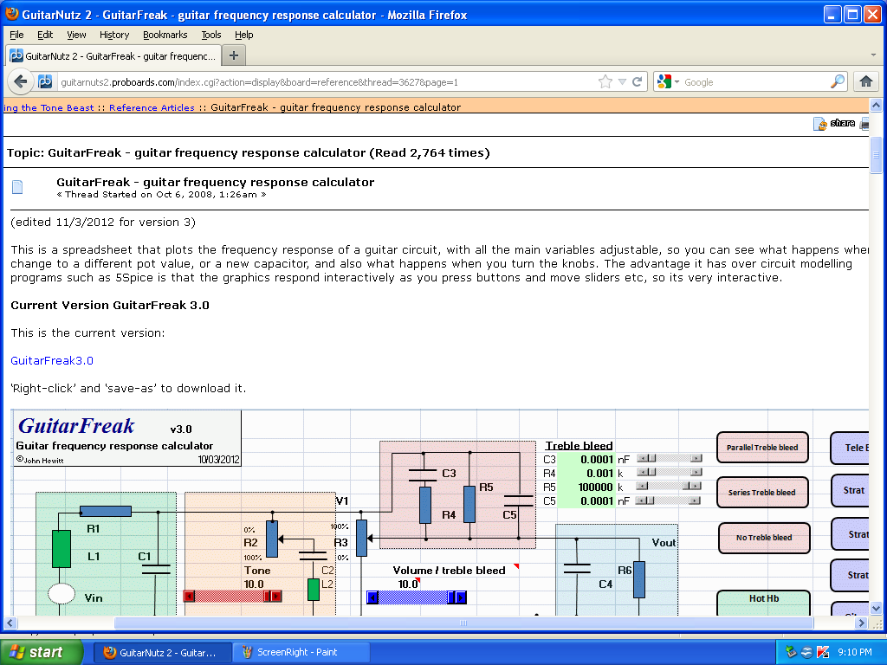
Task: Click the C3 treble bleed slider
Action: tap(670, 458)
